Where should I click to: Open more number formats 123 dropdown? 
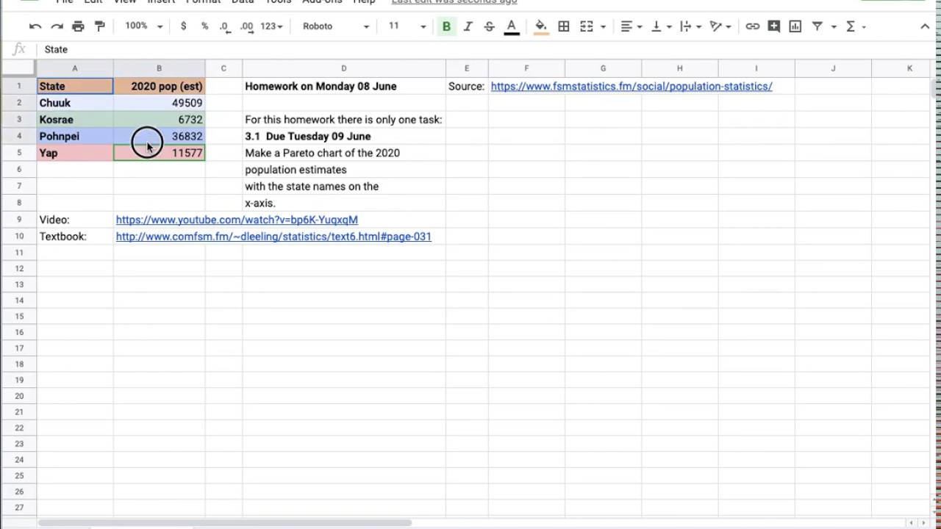coord(271,26)
